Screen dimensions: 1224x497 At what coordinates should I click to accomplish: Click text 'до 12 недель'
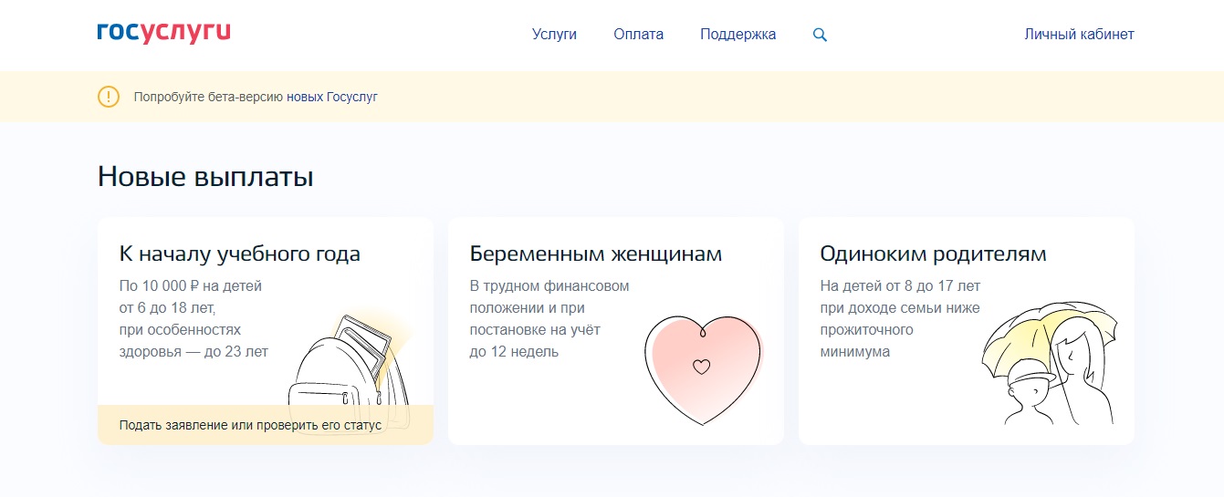point(514,352)
